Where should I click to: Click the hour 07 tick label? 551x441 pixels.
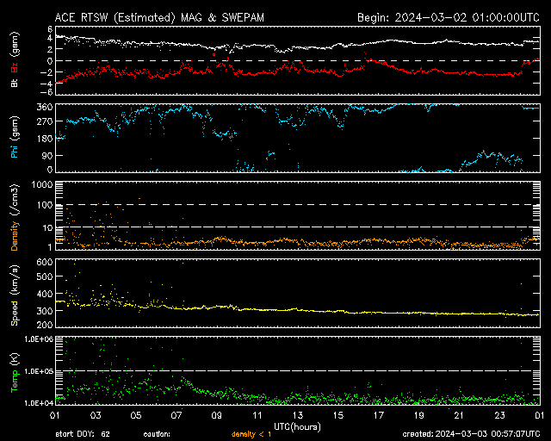(x=176, y=415)
